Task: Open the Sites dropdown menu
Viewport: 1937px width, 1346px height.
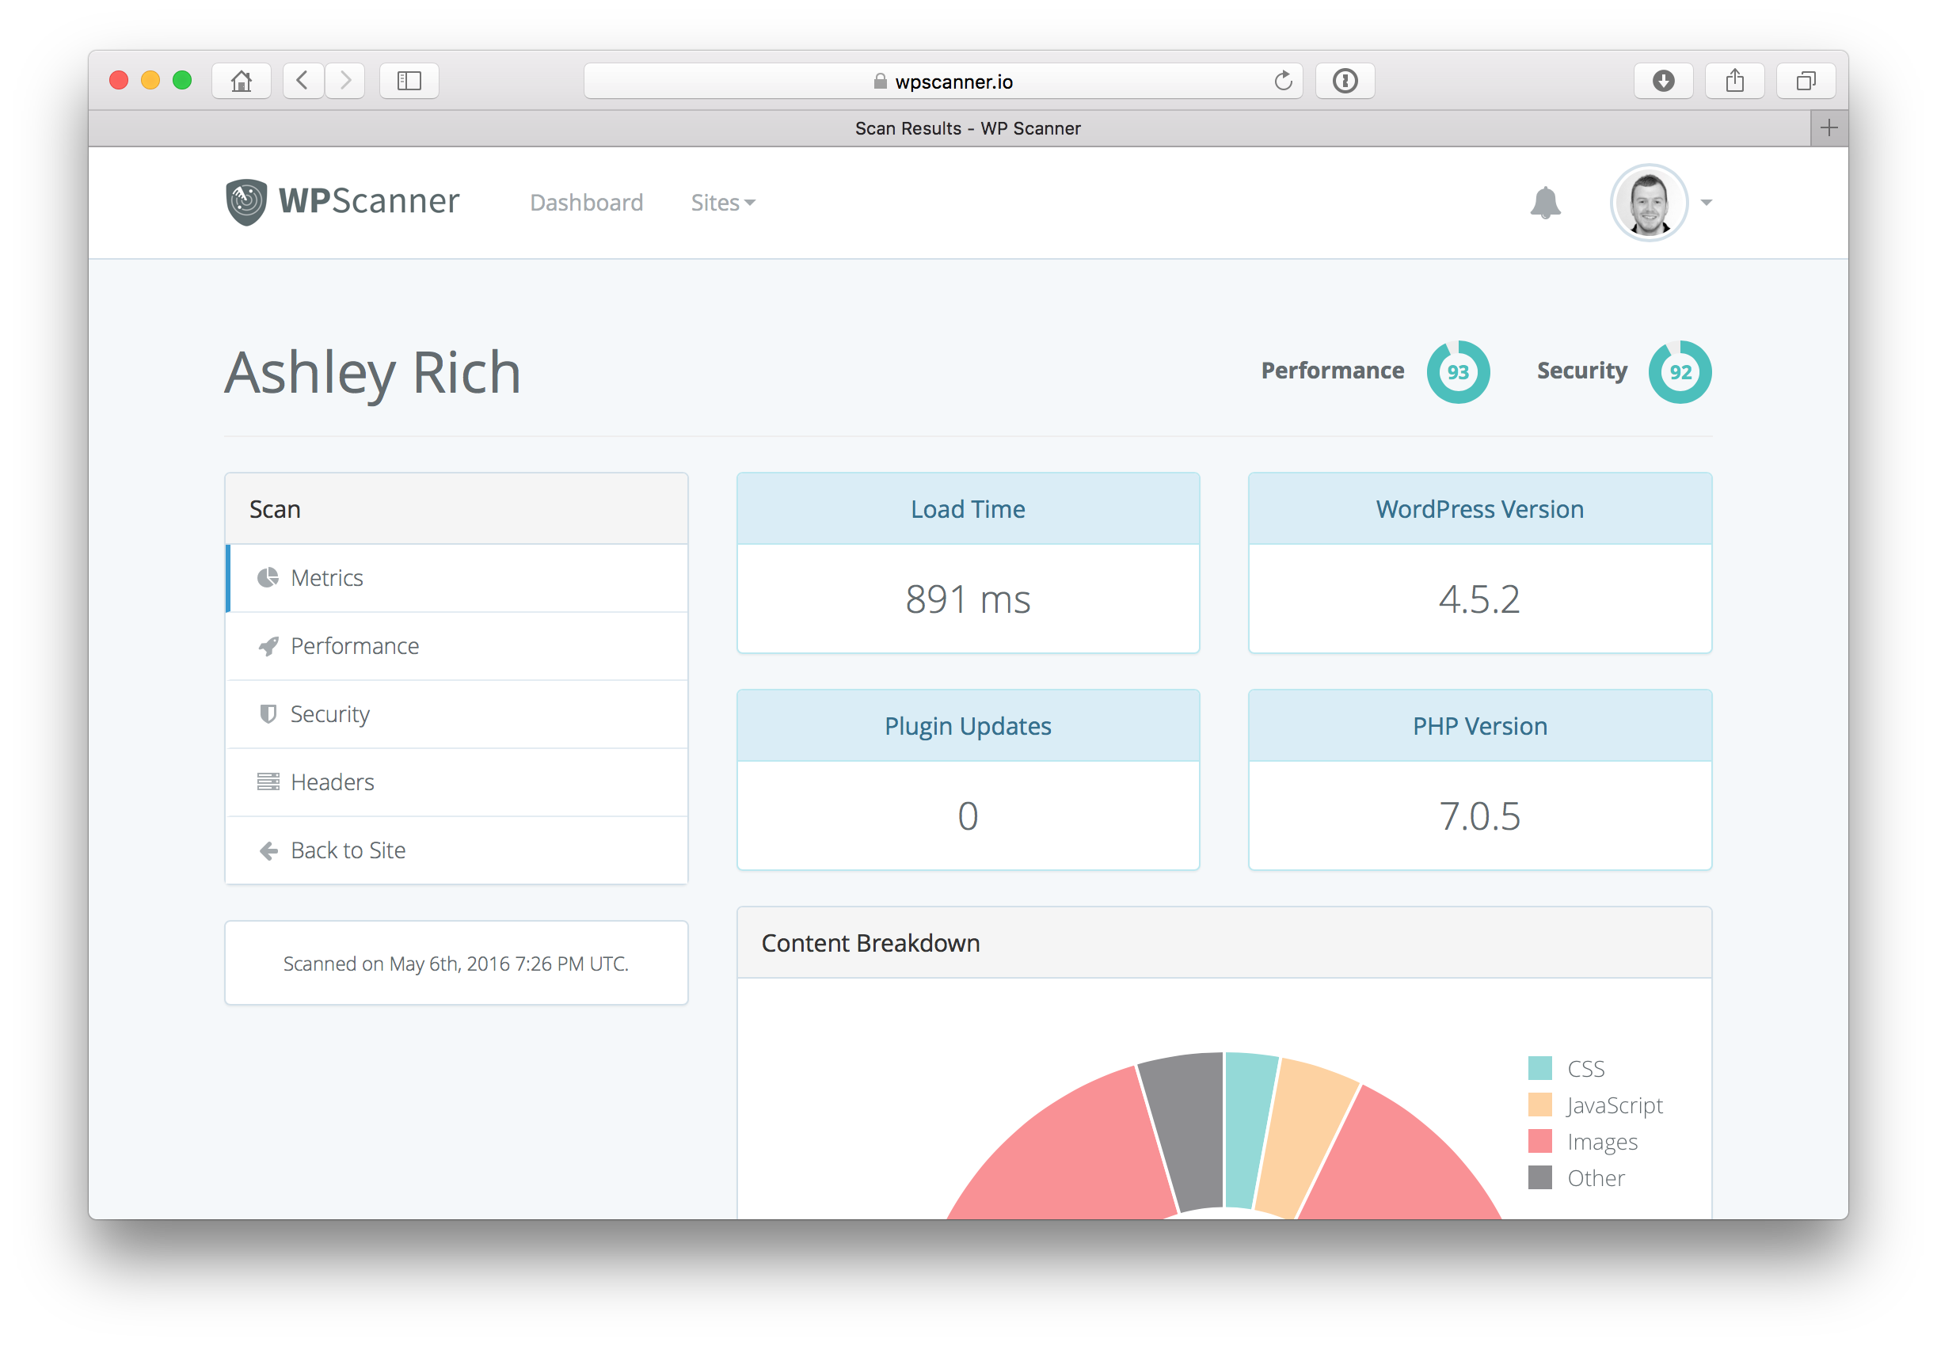Action: point(723,203)
